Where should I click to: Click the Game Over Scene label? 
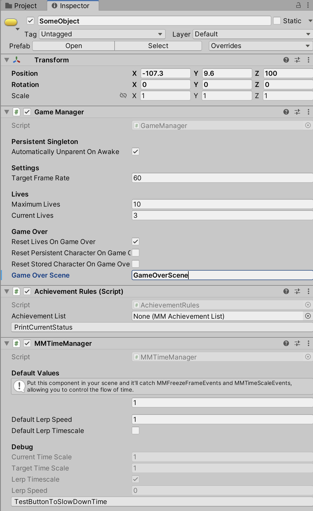[41, 275]
